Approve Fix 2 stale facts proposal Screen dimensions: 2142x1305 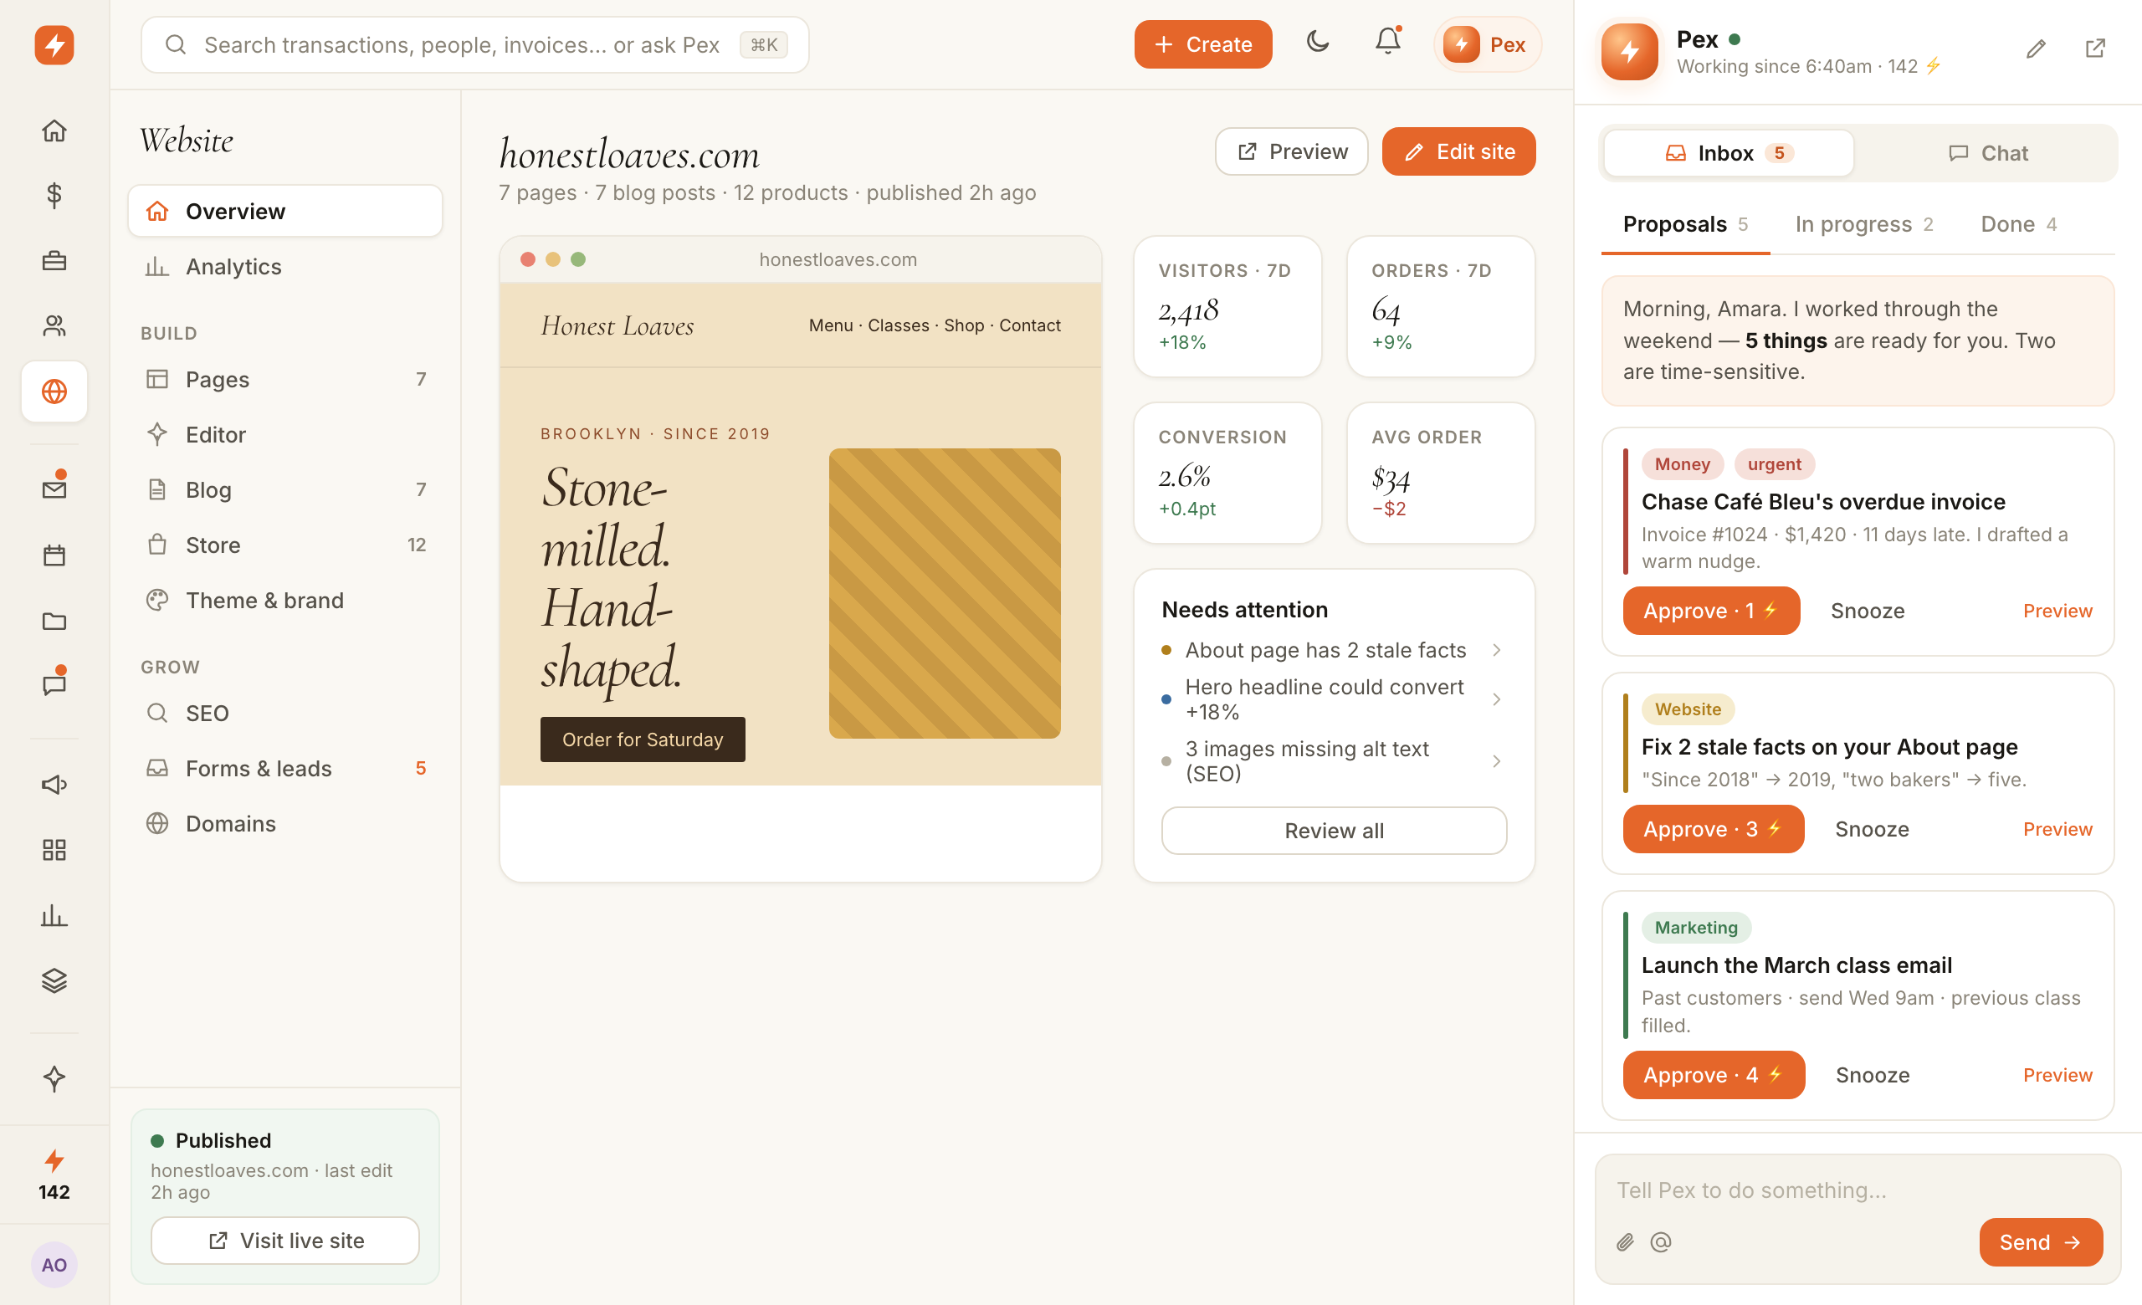tap(1713, 829)
